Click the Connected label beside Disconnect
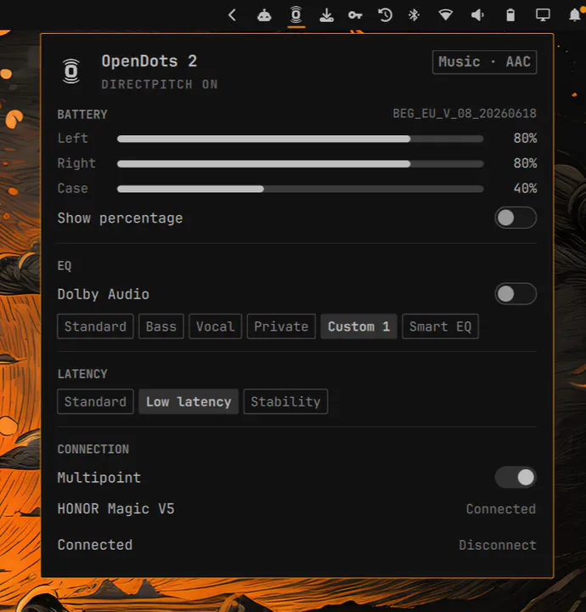This screenshot has width=586, height=612. pos(95,545)
